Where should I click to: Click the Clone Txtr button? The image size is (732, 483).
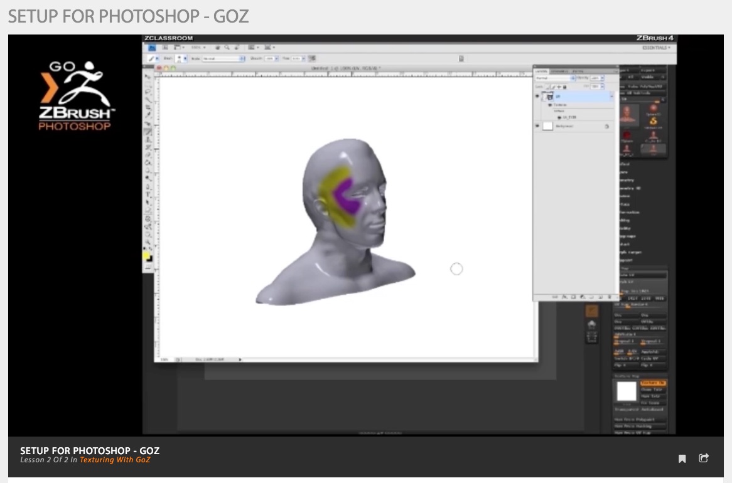tap(653, 389)
